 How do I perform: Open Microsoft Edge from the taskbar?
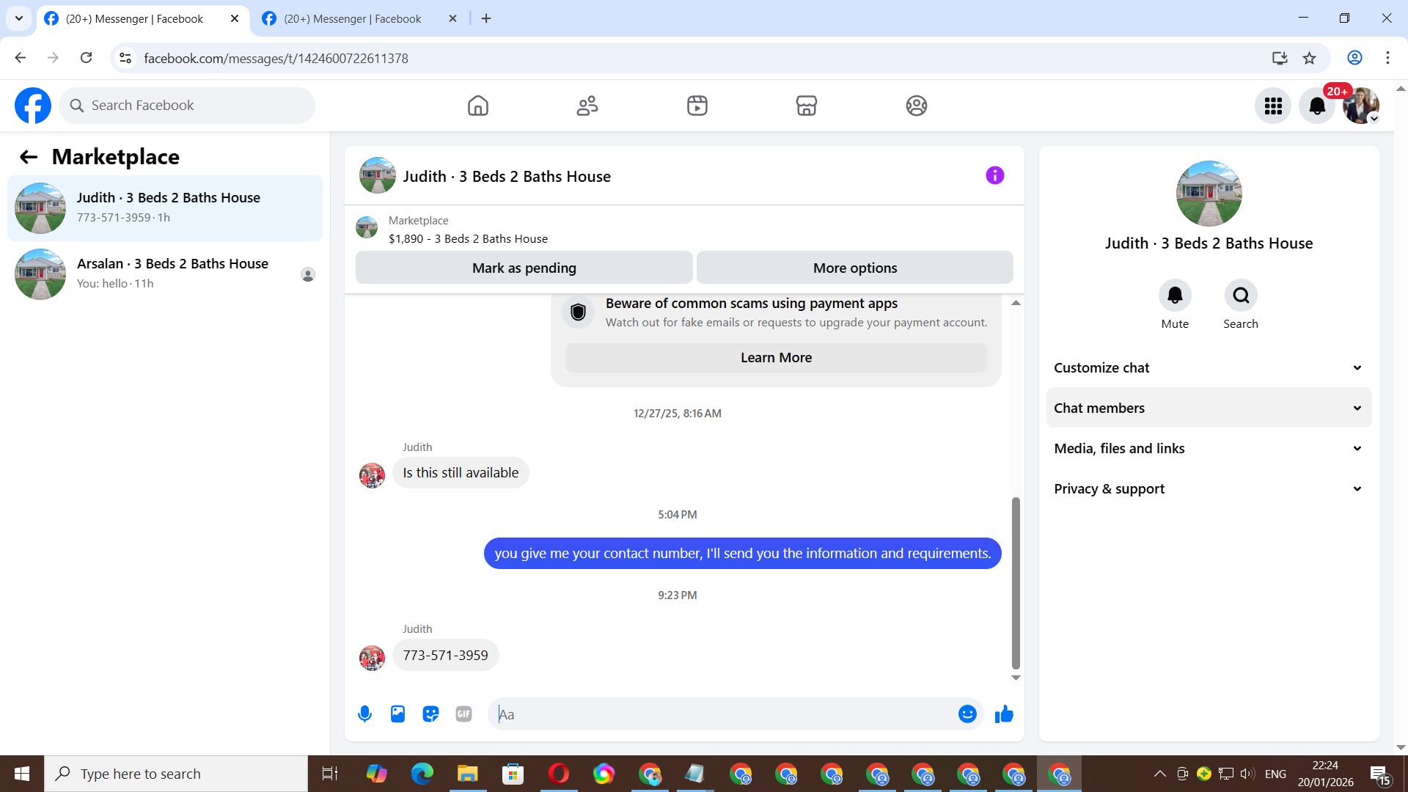point(422,774)
